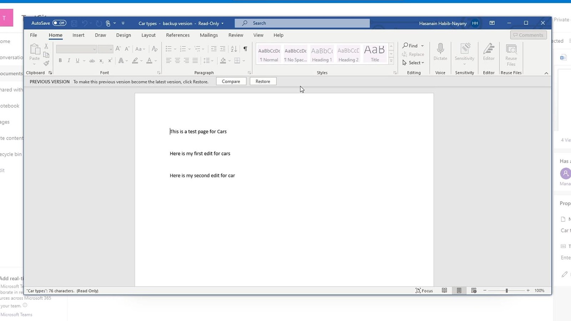The image size is (571, 321).
Task: Toggle Bold formatting
Action: 60,61
